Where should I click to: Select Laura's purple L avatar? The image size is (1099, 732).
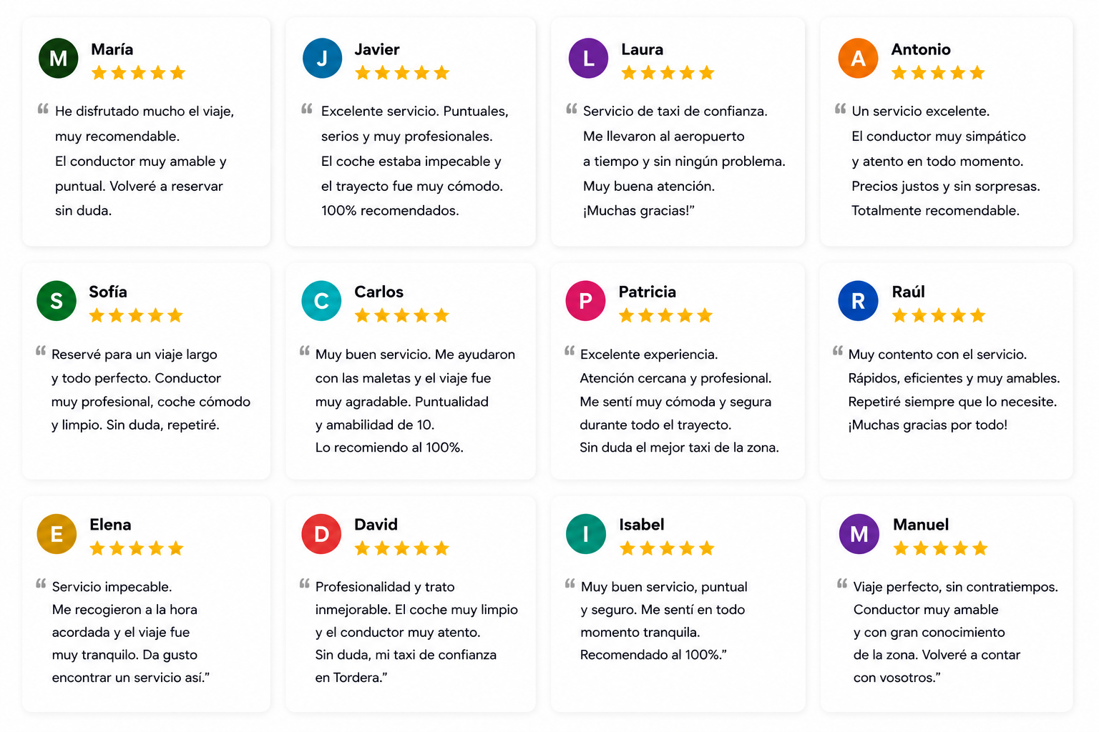tap(588, 58)
